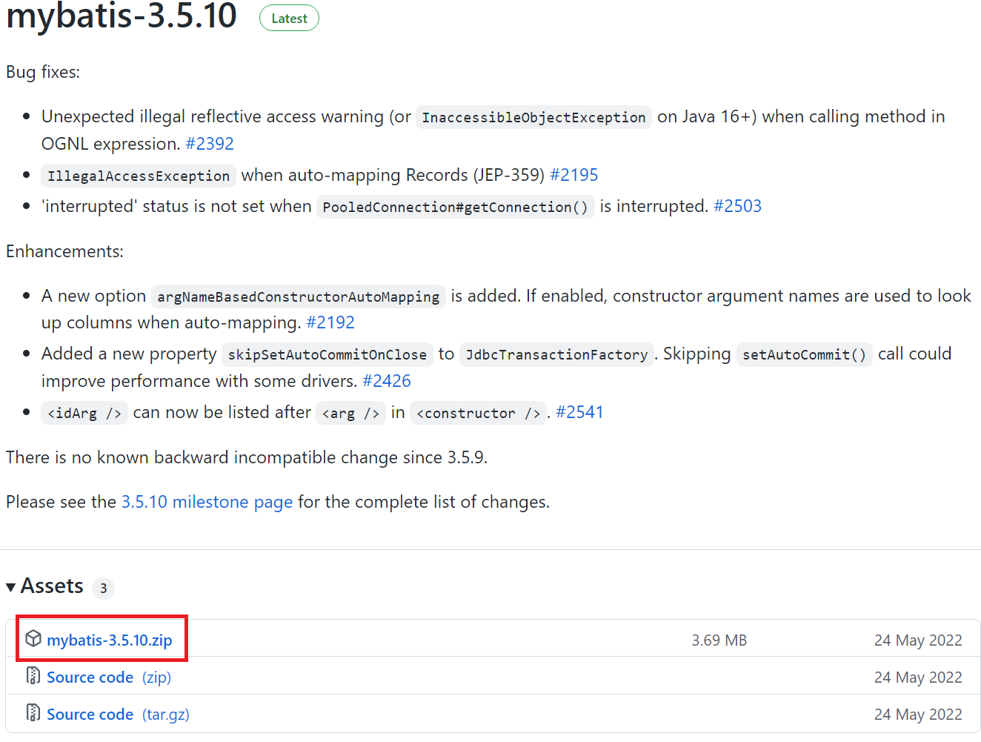This screenshot has width=981, height=742.
Task: Click the 3.69 MB file size text
Action: pos(719,640)
